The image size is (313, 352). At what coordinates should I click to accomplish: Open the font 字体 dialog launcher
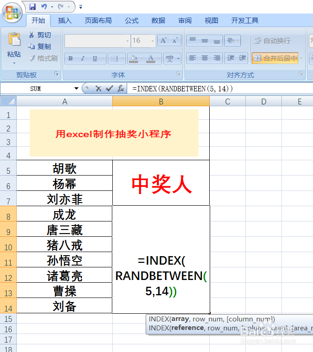coord(178,74)
